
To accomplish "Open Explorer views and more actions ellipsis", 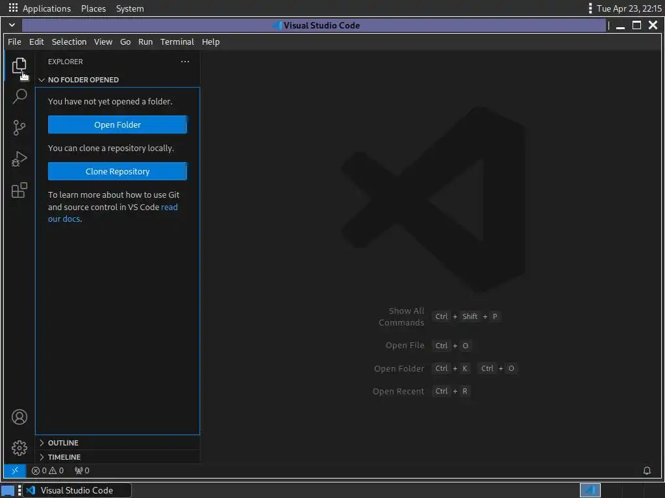I will pos(185,62).
